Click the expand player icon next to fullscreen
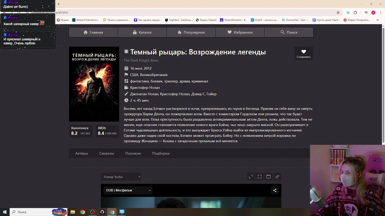This screenshot has height=216, width=385. coord(251,177)
